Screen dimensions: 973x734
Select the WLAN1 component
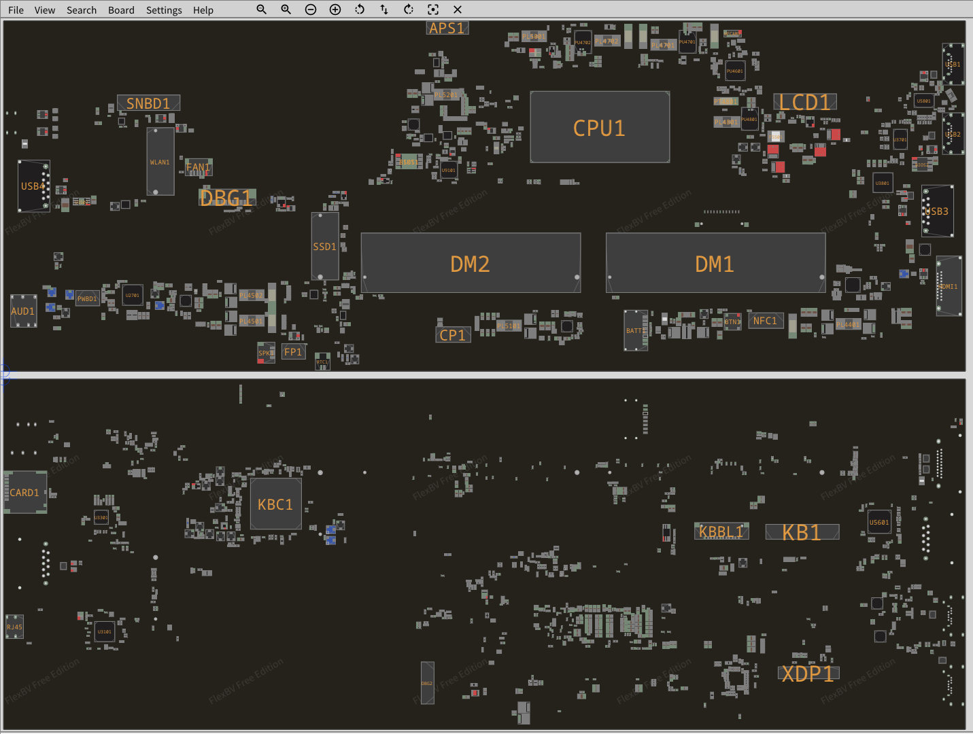(160, 162)
